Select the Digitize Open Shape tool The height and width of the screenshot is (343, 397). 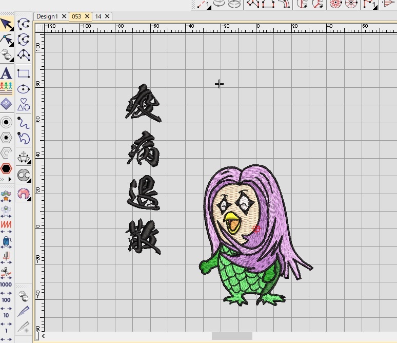click(24, 24)
